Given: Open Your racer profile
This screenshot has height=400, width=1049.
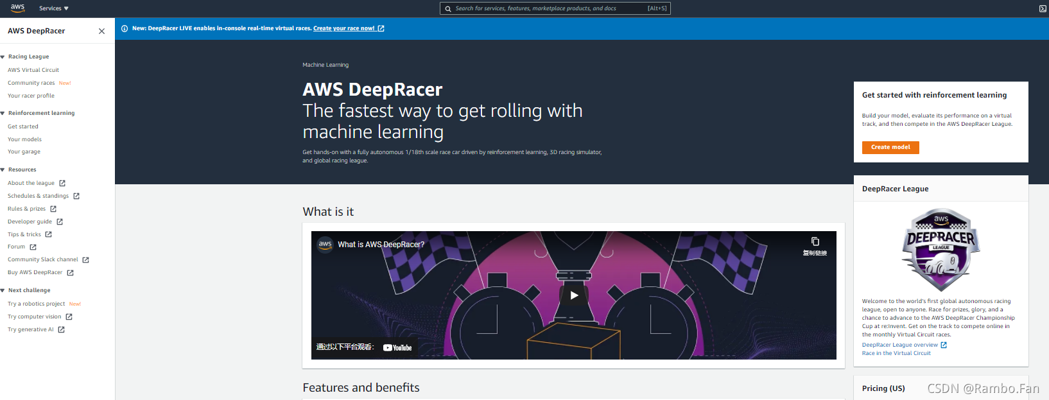Looking at the screenshot, I should tap(31, 96).
